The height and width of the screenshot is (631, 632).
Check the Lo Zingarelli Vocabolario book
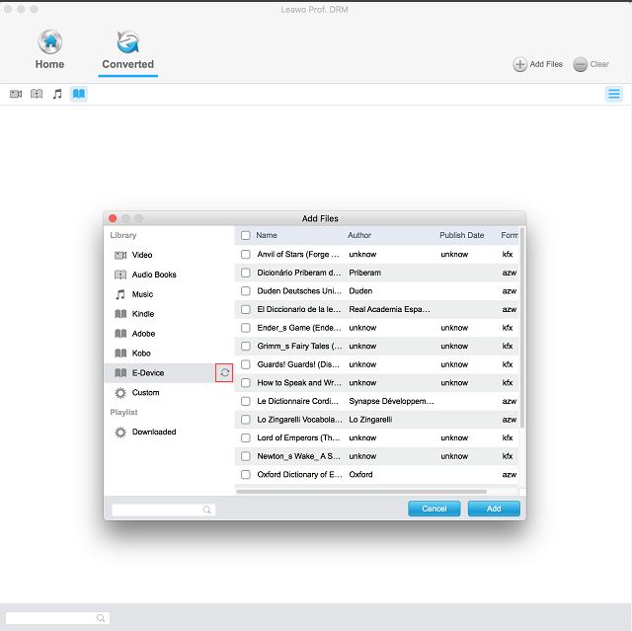pos(246,420)
